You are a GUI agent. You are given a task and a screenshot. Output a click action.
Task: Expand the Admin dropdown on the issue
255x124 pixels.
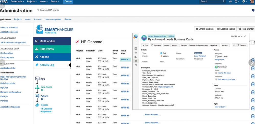coord(225,45)
